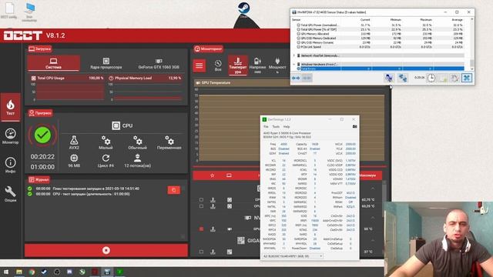Open File Explorer from the taskbar

click(19, 272)
